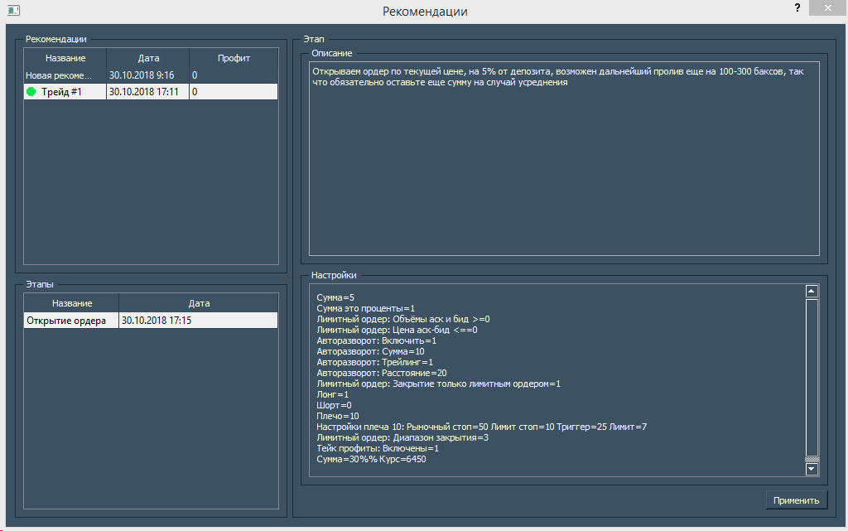Click the window icon in the title bar
The width and height of the screenshot is (848, 531).
pos(13,11)
